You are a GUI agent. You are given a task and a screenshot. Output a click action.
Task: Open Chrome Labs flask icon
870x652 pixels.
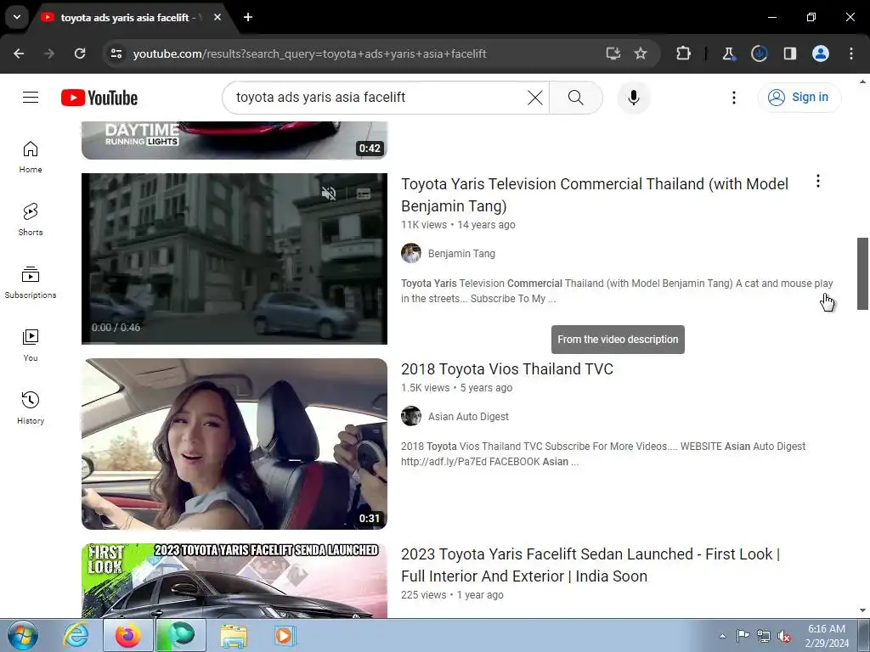point(728,53)
